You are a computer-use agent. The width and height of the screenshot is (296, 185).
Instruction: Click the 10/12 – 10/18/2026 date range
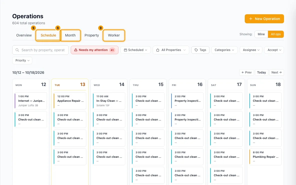[x=28, y=72]
